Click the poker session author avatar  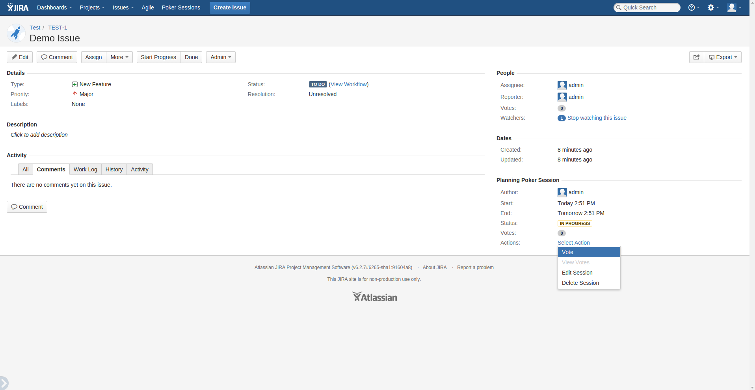coord(562,192)
